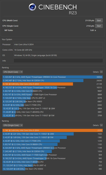Image resolution: width=106 pixels, height=175 pixels.
Task: Click the MP Ratio value 9.81 x
Action: tap(93, 30)
